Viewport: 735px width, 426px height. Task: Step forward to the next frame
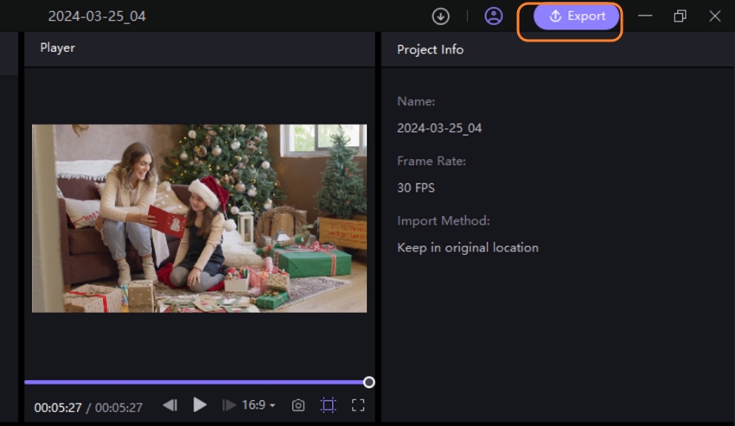coord(228,405)
